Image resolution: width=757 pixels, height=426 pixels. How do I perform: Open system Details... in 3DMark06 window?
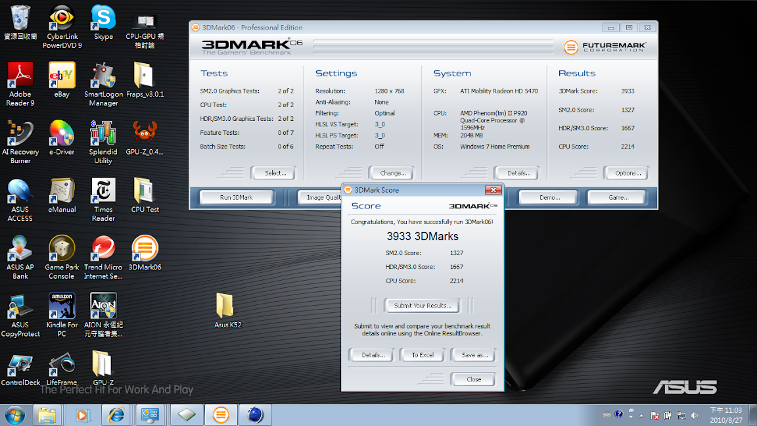click(x=516, y=173)
